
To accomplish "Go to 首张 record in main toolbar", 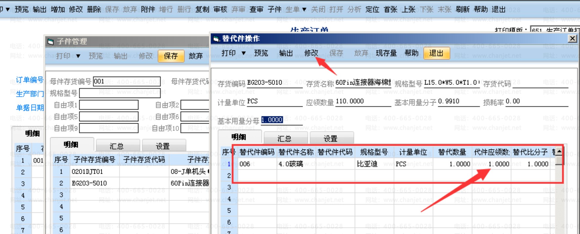I will point(390,10).
